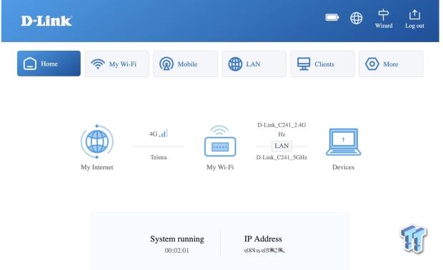Click the IP Address heading
This screenshot has width=443, height=270.
pos(263,239)
